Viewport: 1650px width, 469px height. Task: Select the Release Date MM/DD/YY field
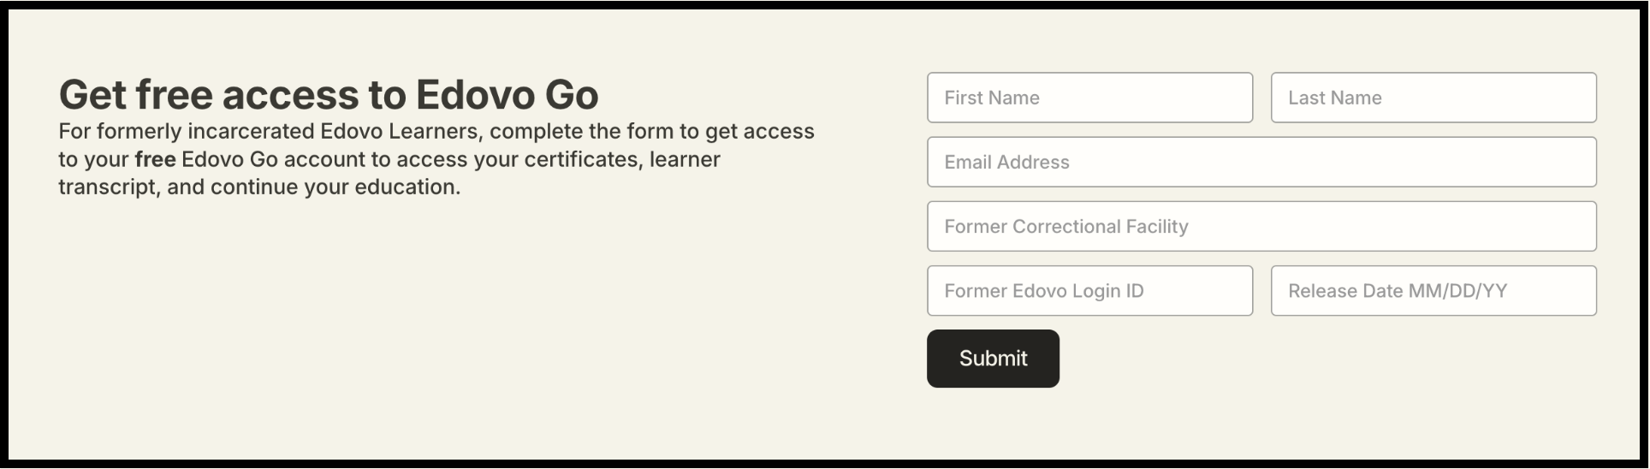pos(1433,291)
